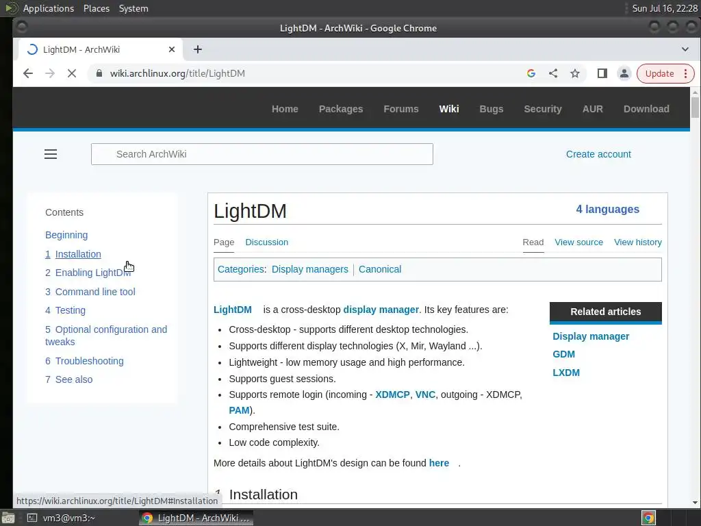Open the View history tab

click(637, 242)
